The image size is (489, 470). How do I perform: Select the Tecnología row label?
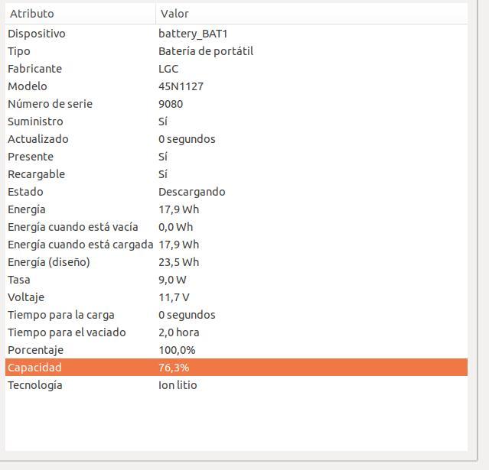click(x=35, y=386)
